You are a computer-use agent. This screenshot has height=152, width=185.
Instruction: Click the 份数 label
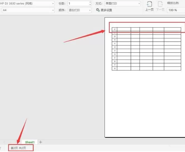pyautogui.click(x=62, y=4)
